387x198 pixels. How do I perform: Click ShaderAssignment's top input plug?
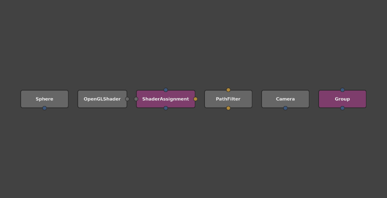(x=166, y=90)
